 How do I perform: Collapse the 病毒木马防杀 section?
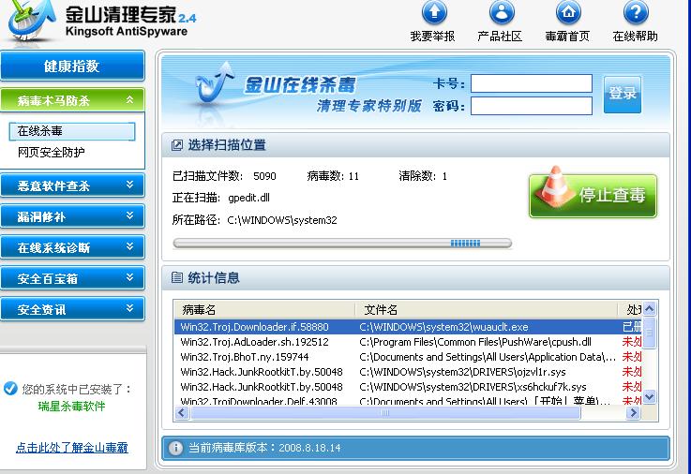point(72,100)
